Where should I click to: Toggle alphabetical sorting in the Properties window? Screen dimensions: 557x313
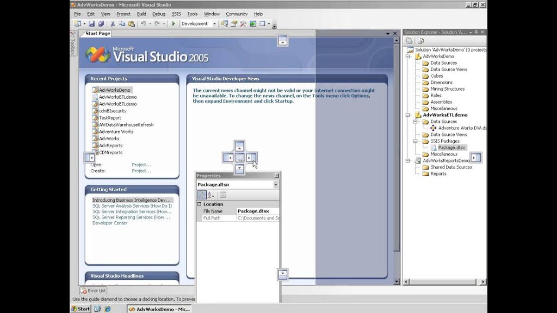coord(211,195)
